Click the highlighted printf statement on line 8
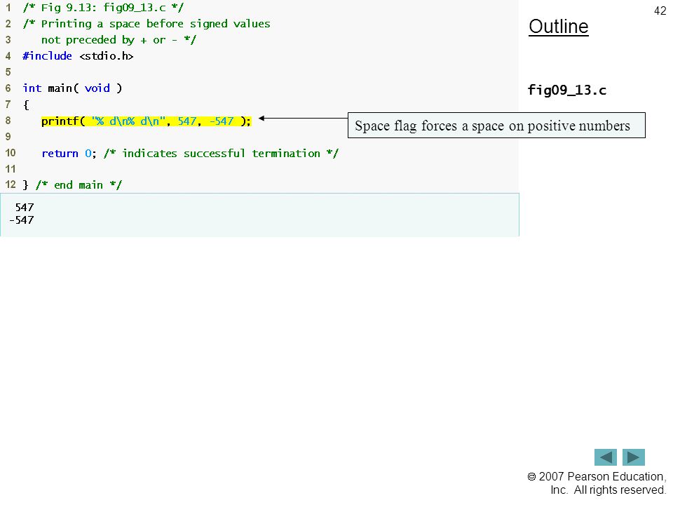The width and height of the screenshot is (673, 505). (146, 121)
